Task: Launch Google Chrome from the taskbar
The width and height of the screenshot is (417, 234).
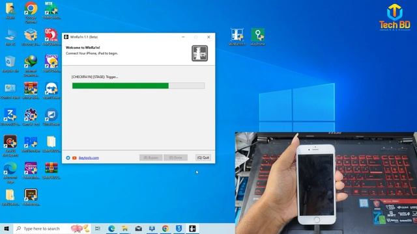Action: point(165,228)
